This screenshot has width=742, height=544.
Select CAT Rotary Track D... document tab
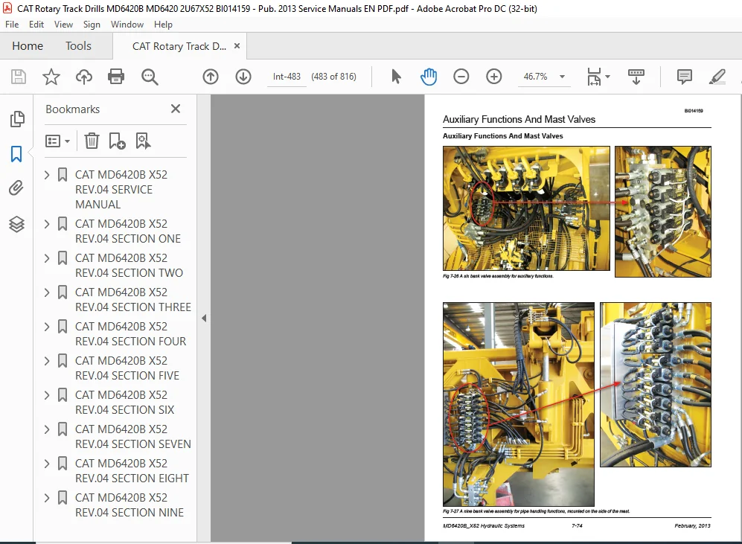[179, 46]
